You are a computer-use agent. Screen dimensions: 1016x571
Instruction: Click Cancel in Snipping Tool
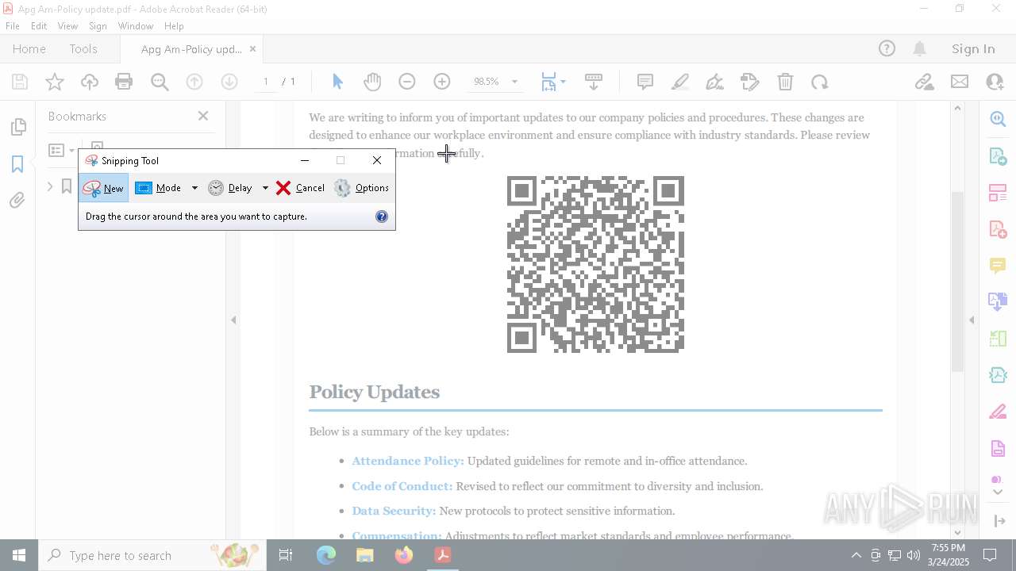pos(300,188)
